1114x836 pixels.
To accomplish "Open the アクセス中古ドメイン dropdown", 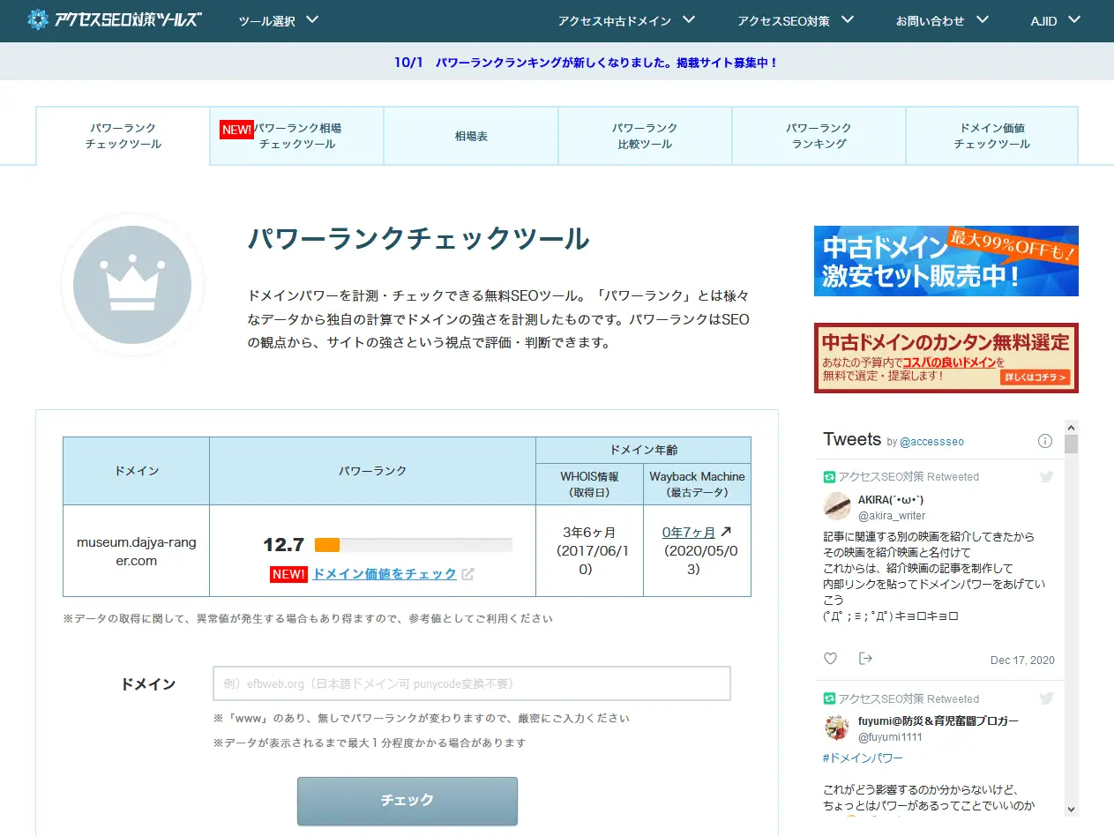I will 626,20.
